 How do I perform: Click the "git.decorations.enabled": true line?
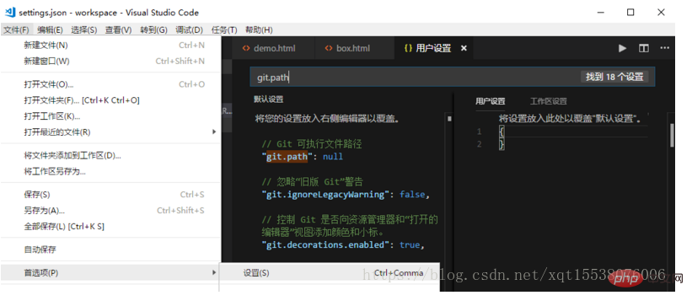[x=343, y=245]
